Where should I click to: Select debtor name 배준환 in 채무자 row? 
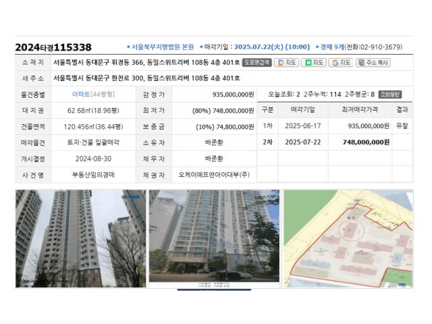pyautogui.click(x=214, y=159)
